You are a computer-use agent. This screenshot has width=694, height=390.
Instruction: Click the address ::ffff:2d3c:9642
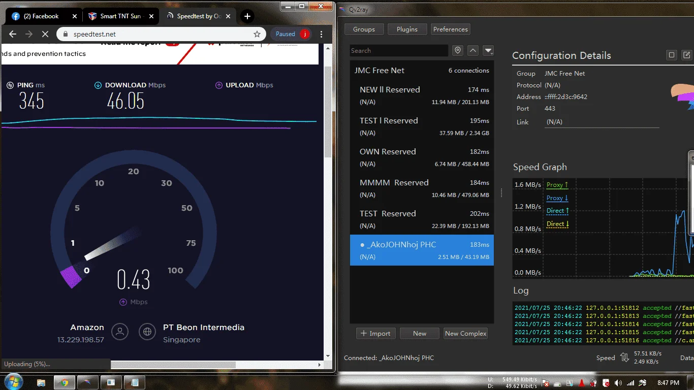(566, 97)
